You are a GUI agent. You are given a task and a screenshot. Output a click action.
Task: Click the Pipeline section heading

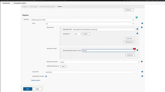coord(26,15)
